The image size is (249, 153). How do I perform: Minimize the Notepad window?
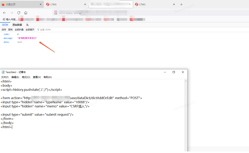(165, 72)
